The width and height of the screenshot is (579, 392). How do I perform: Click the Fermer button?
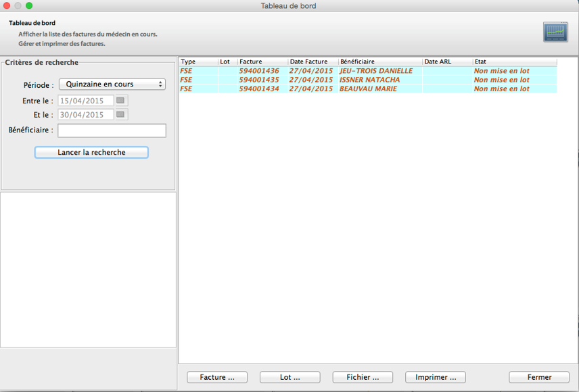point(539,377)
